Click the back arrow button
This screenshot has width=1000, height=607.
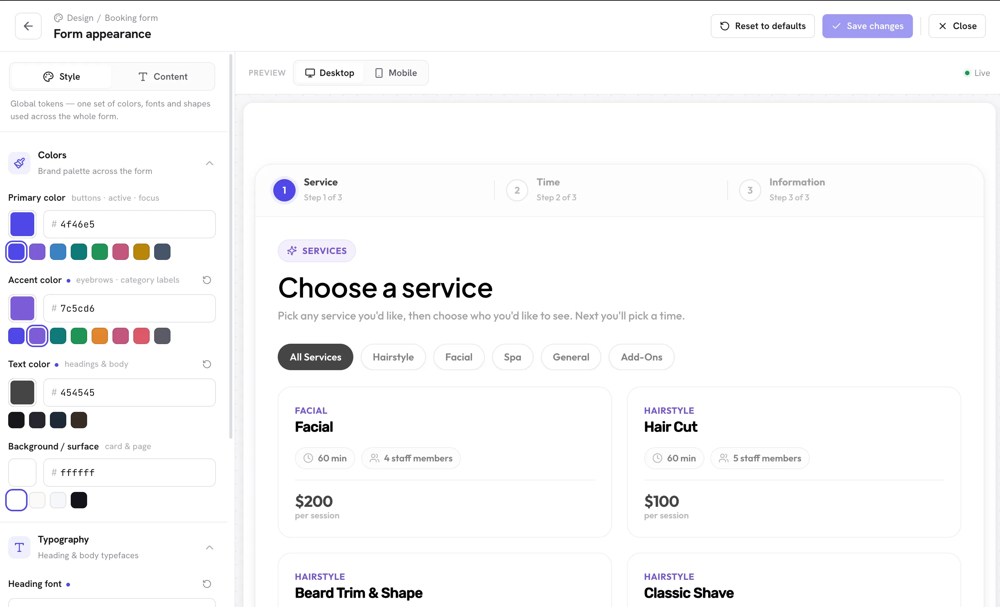(x=28, y=26)
